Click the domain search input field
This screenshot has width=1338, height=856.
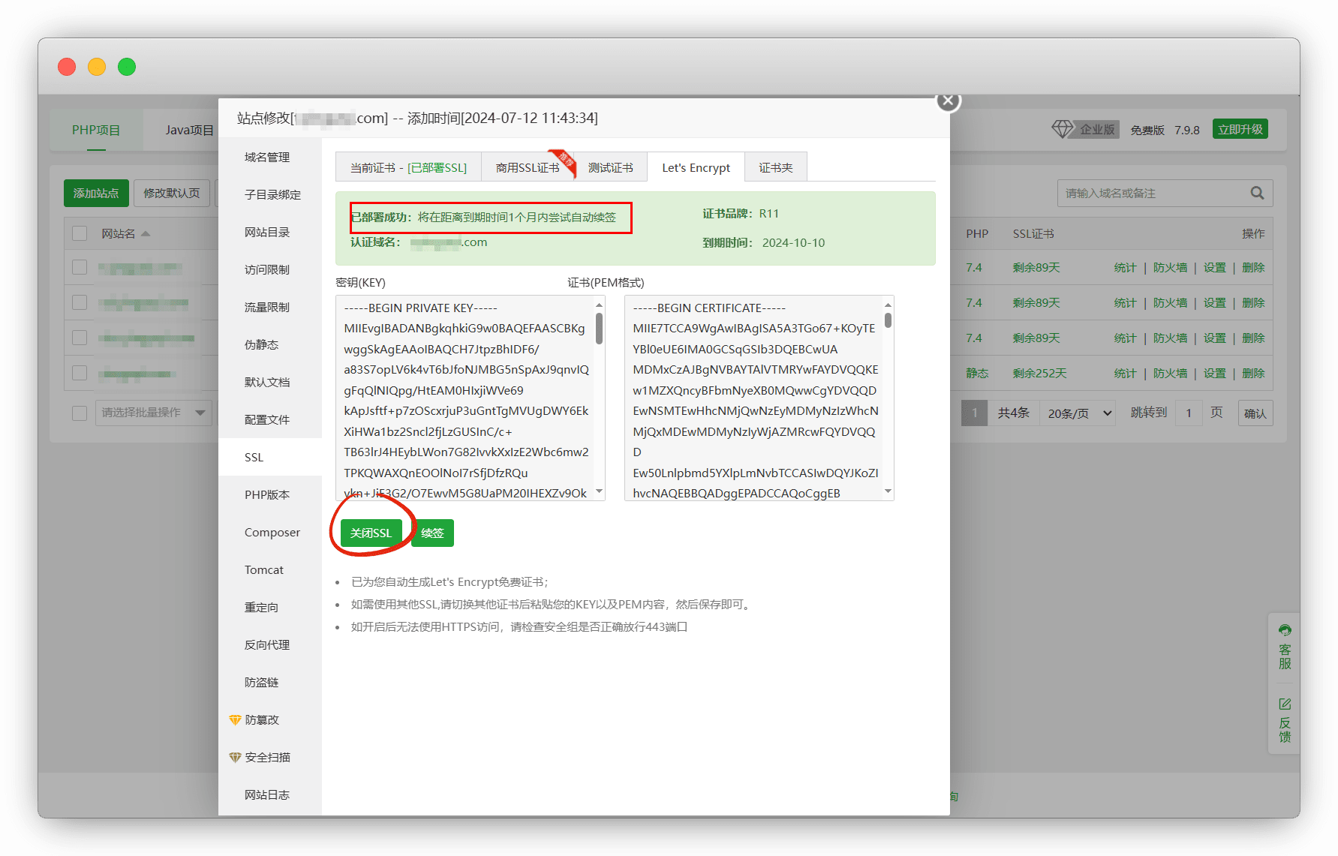[1152, 193]
